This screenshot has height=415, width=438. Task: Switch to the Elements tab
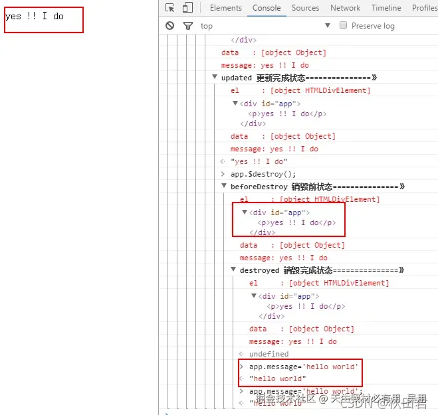(226, 8)
